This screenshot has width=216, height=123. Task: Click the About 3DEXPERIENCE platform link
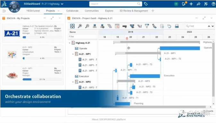pyautogui.click(x=109, y=119)
